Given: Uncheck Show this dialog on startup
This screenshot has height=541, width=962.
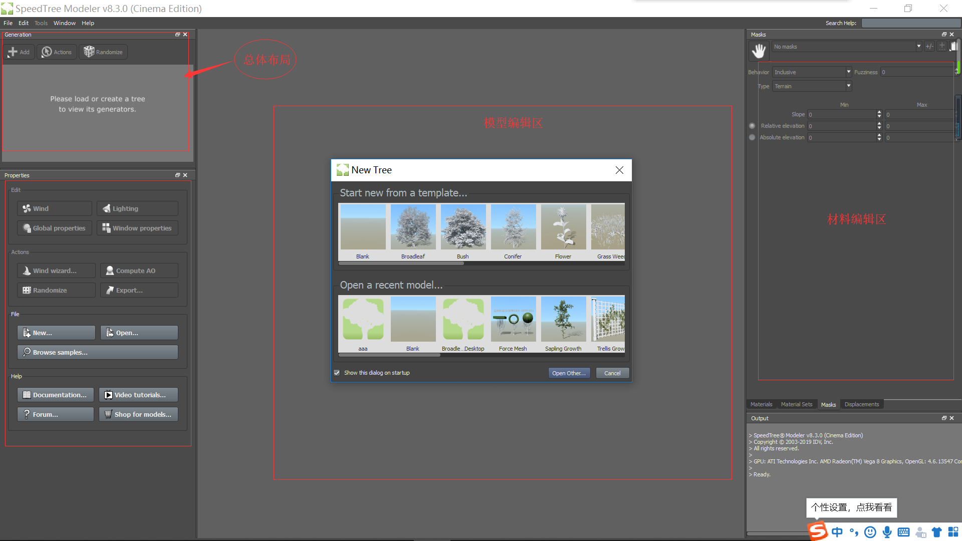Looking at the screenshot, I should [x=336, y=373].
